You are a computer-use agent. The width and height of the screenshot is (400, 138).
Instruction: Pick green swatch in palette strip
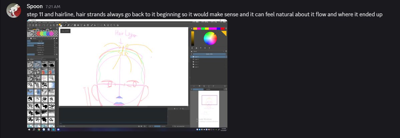[x=203, y=29]
